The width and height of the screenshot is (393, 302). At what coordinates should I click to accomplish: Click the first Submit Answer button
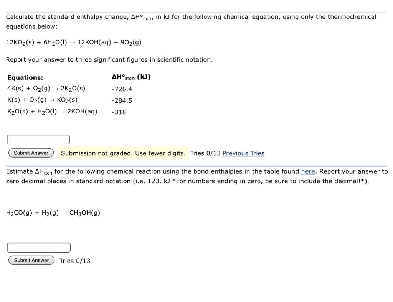point(31,153)
